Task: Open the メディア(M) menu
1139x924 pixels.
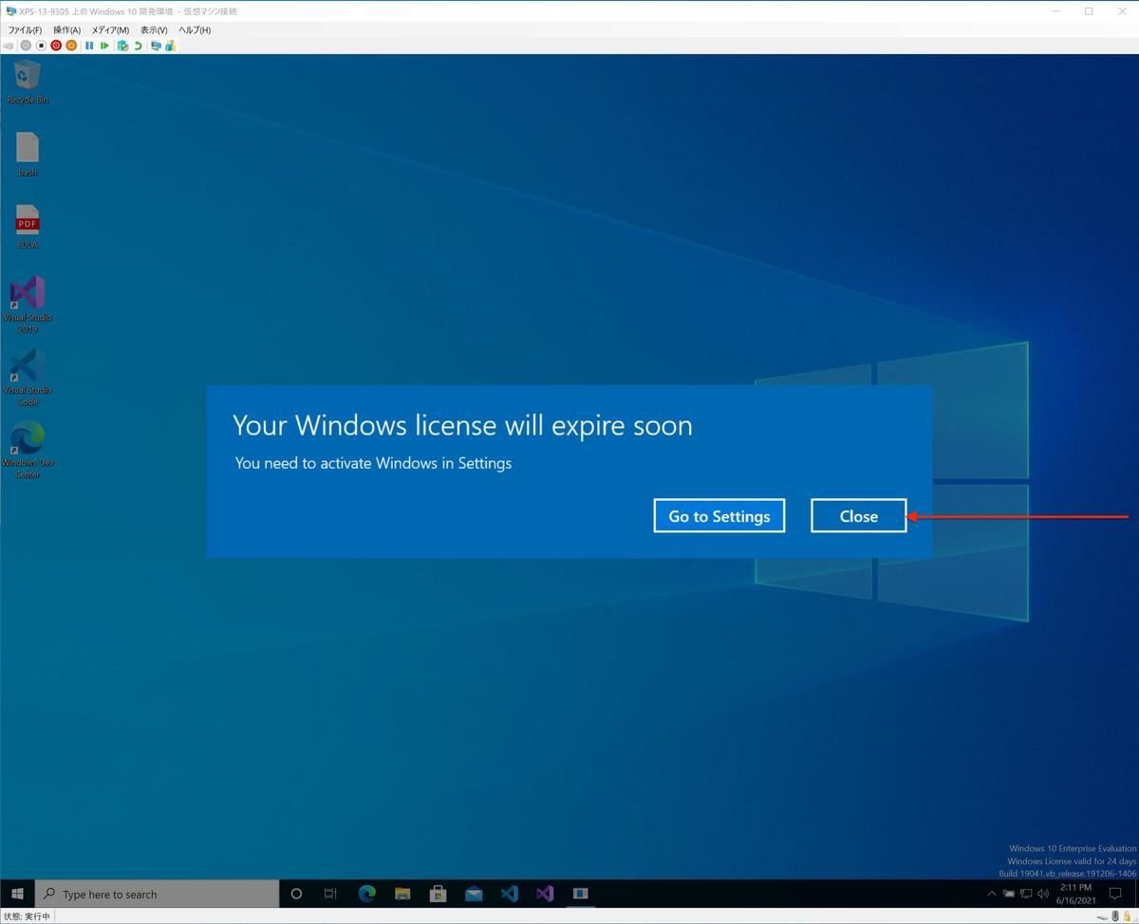Action: [x=110, y=30]
